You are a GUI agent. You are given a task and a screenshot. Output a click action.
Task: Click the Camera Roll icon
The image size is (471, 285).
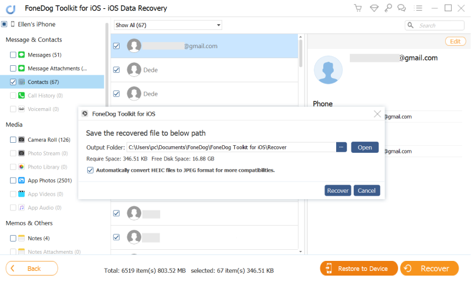tap(21, 139)
